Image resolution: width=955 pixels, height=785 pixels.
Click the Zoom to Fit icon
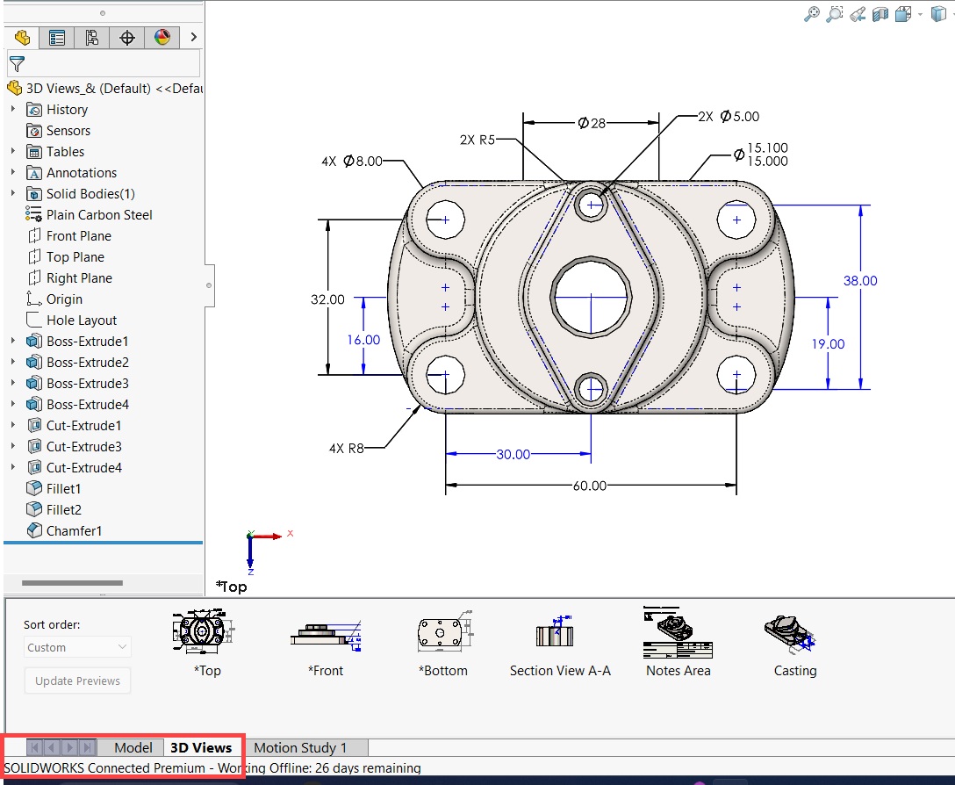click(x=812, y=14)
